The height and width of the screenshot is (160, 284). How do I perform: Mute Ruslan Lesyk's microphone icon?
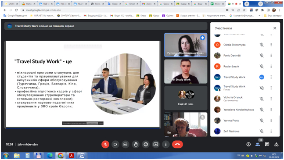tap(262, 66)
